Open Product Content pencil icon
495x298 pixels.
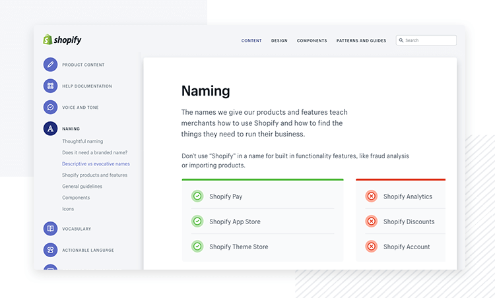tap(50, 65)
